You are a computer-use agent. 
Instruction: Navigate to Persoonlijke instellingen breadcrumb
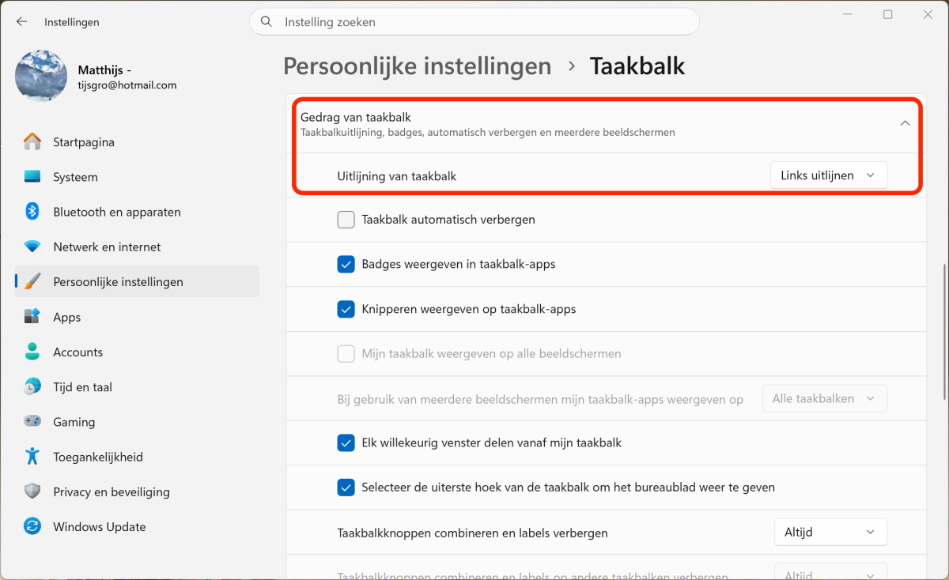417,66
